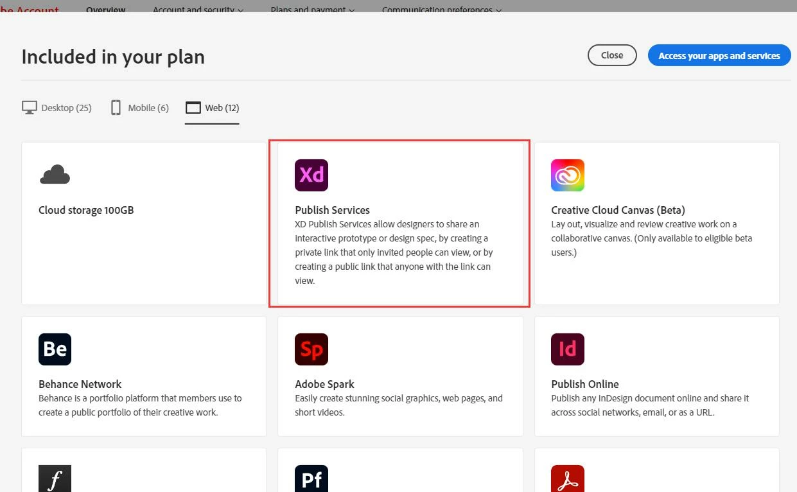The image size is (797, 492).
Task: Click the Adobe Spark description text
Action: [x=399, y=405]
